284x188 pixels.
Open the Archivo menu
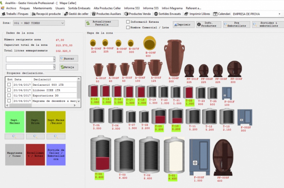pos(11,8)
